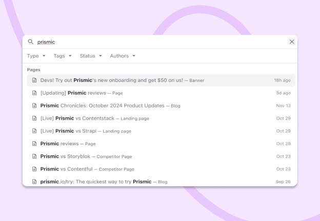The image size is (320, 221).
Task: Click document icon beside 'Prismic vs Storyblok'
Action: pyautogui.click(x=34, y=157)
